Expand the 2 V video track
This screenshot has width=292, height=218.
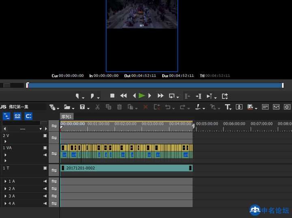[x=5, y=142]
